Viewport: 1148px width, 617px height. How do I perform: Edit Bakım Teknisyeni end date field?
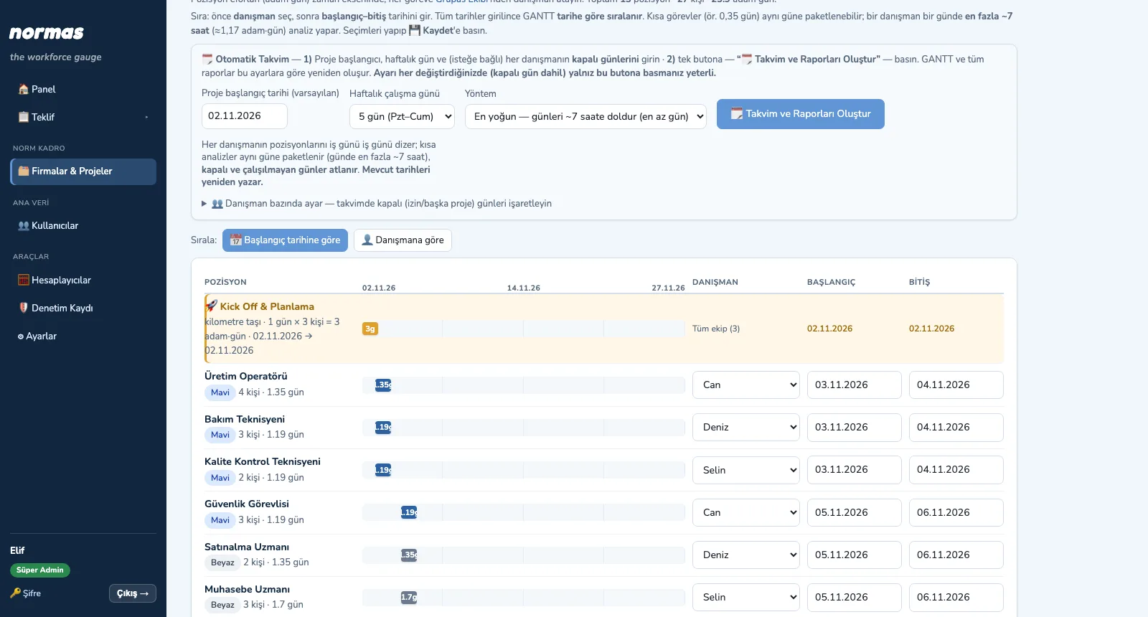[x=956, y=427]
